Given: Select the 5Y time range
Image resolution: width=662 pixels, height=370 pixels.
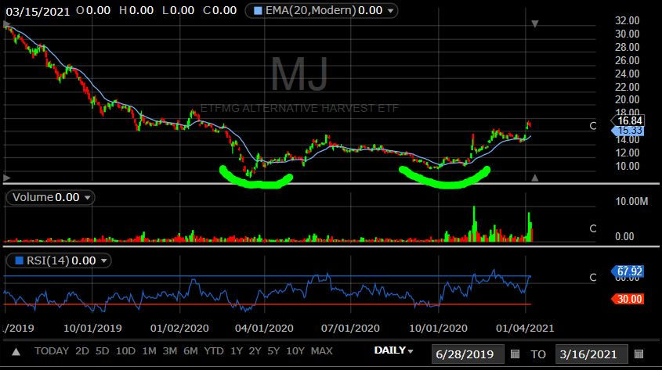Looking at the screenshot, I should pos(273,351).
